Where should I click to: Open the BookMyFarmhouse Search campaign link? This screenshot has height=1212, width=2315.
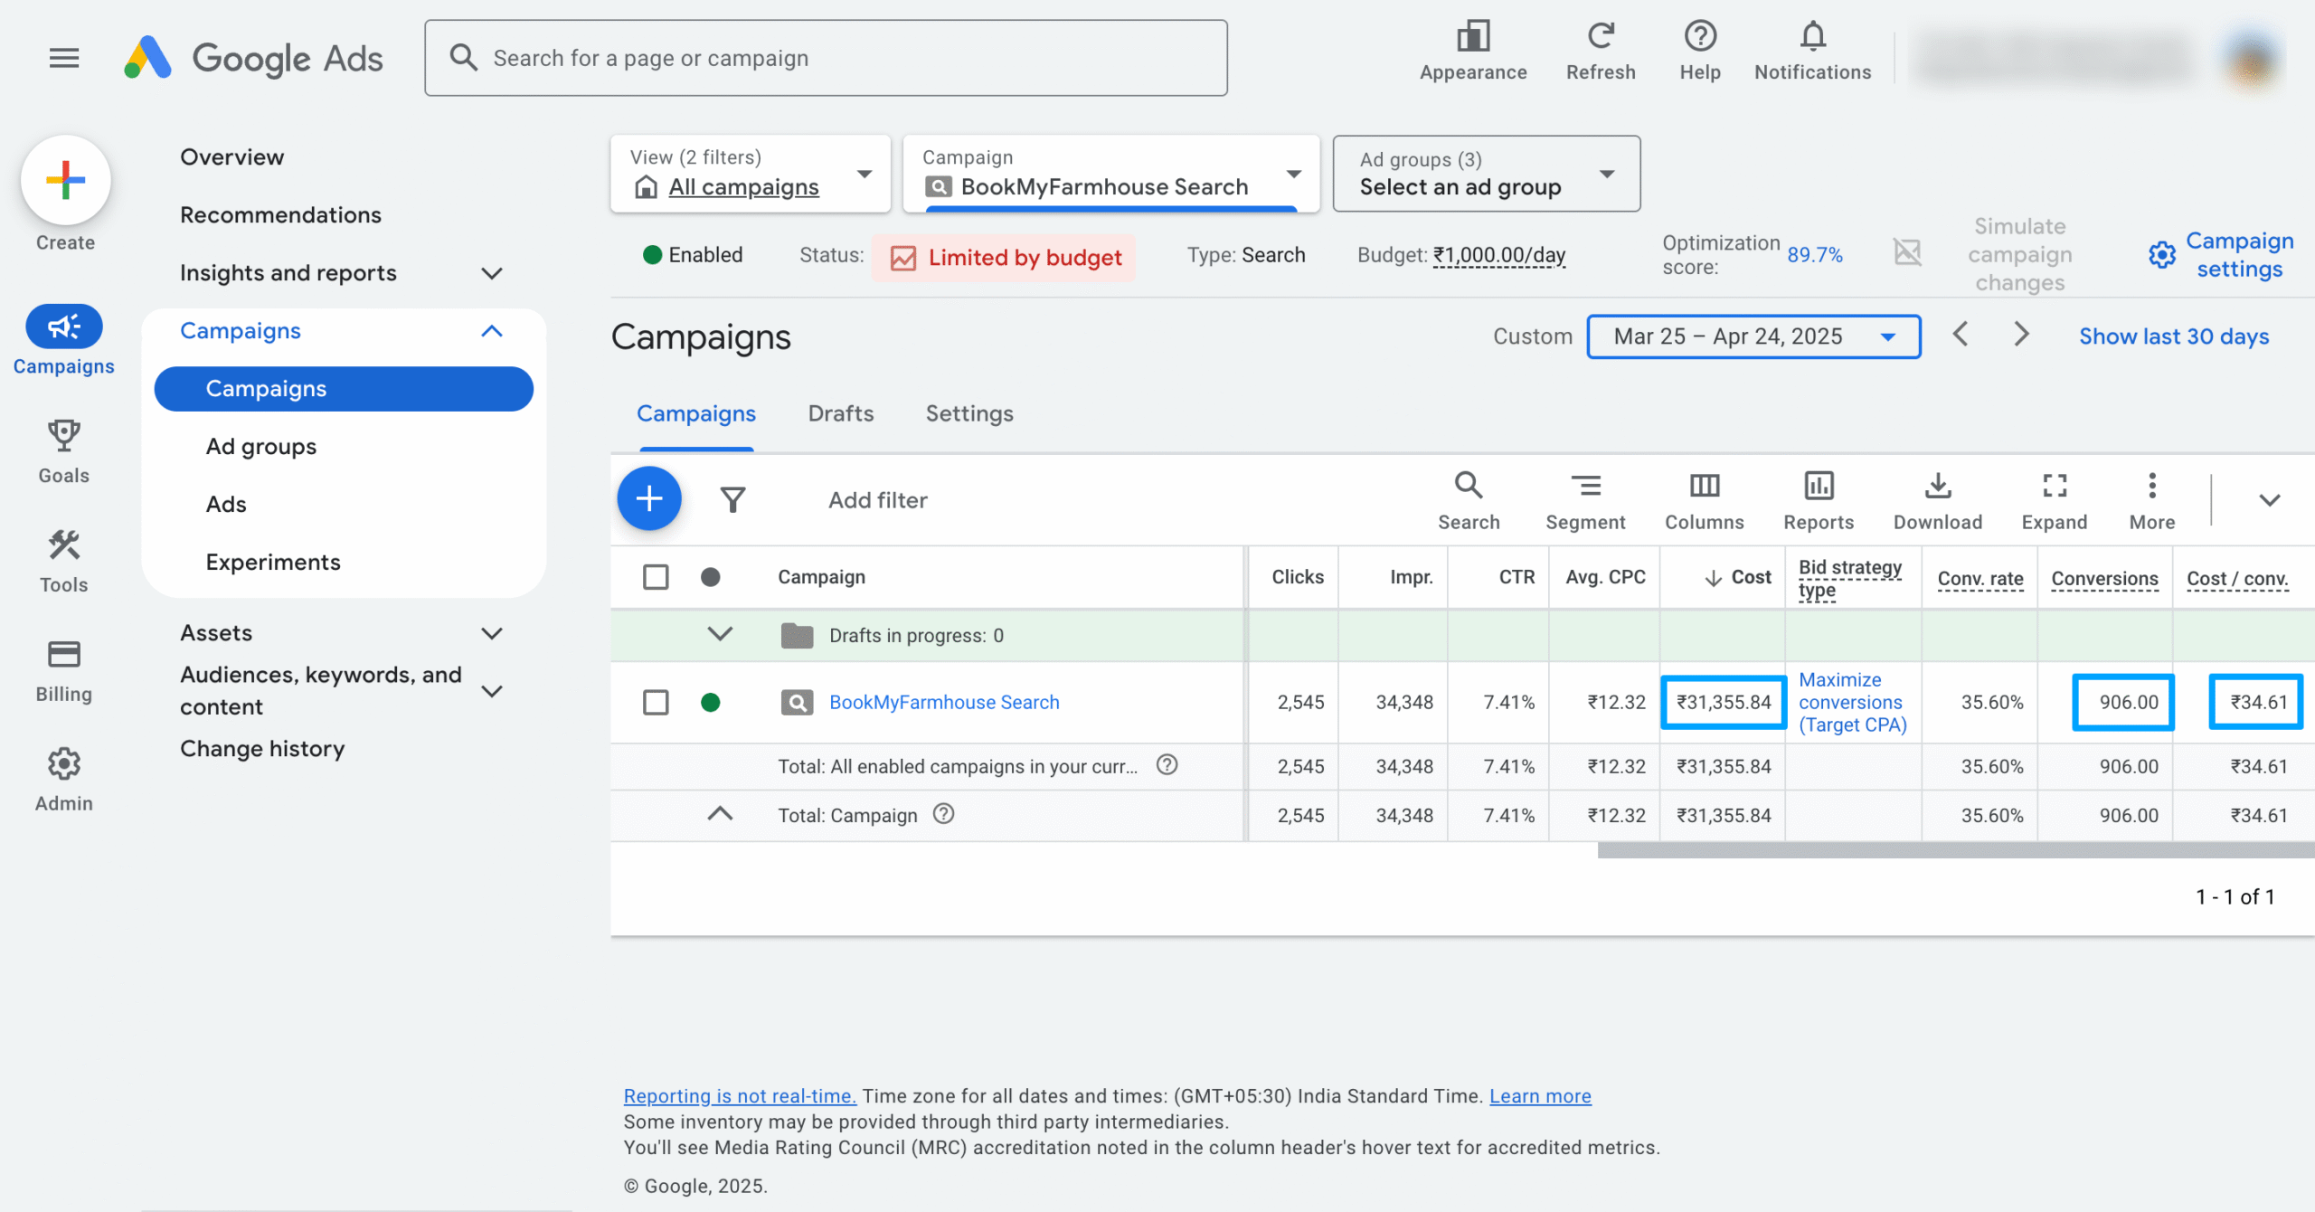pyautogui.click(x=943, y=702)
